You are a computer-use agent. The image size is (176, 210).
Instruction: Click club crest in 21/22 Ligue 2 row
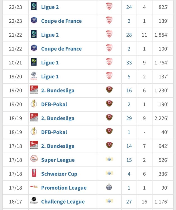(x=109, y=34)
